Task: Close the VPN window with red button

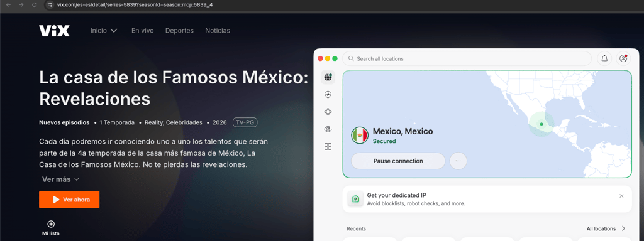Action: point(320,58)
